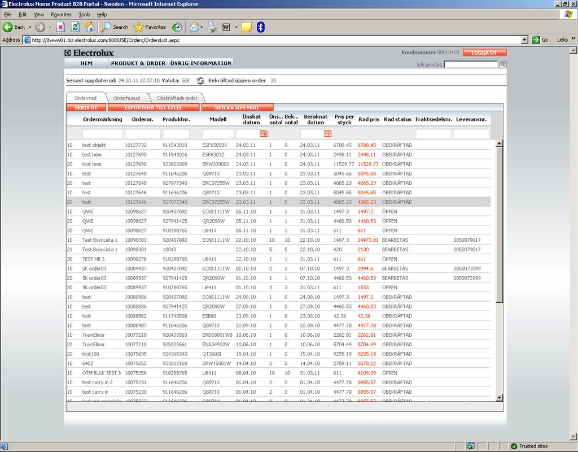Viewport: 578px width, 452px height.
Task: Open the Tools menu
Action: [x=85, y=15]
